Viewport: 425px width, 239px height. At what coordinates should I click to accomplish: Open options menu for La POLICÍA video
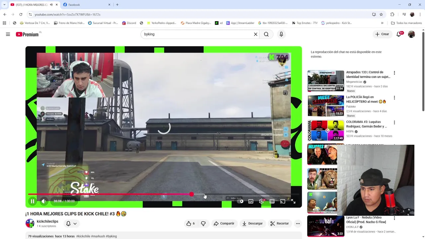394,98
